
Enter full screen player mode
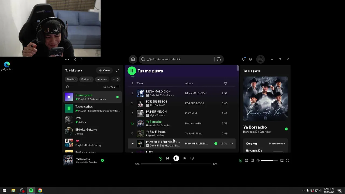click(x=288, y=160)
